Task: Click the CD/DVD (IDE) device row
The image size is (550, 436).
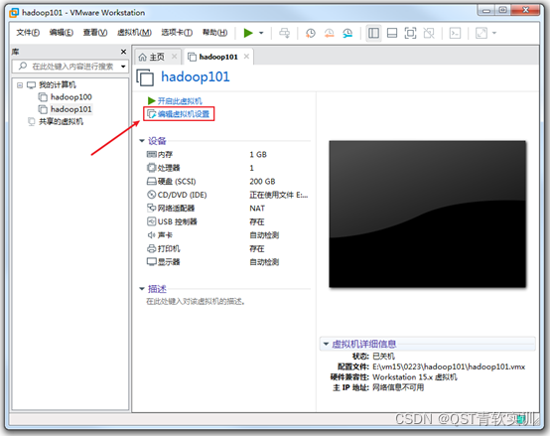Action: [227, 195]
